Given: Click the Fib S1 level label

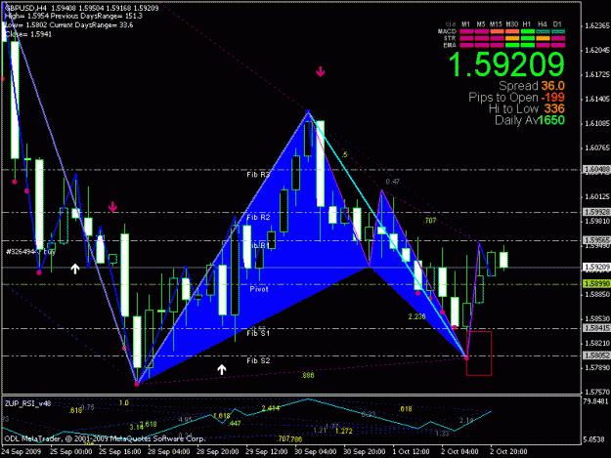Looking at the screenshot, I should (258, 333).
